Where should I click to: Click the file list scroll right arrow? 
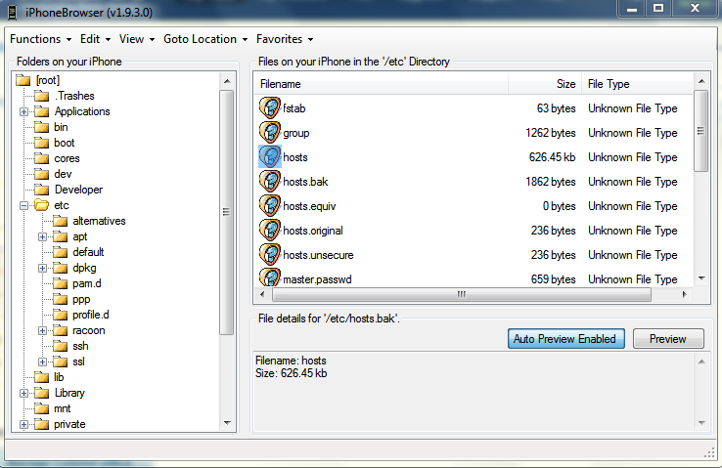click(684, 295)
